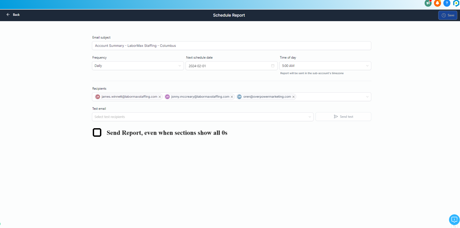
Task: Click the Save button
Action: [448, 15]
